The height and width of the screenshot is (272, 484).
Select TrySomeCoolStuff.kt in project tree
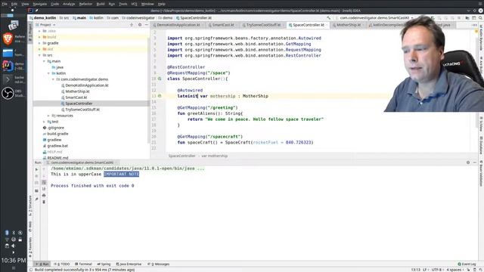point(82,110)
